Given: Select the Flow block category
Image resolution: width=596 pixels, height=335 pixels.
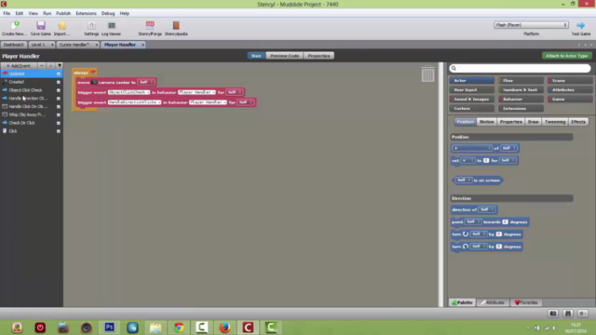Looking at the screenshot, I should point(521,81).
